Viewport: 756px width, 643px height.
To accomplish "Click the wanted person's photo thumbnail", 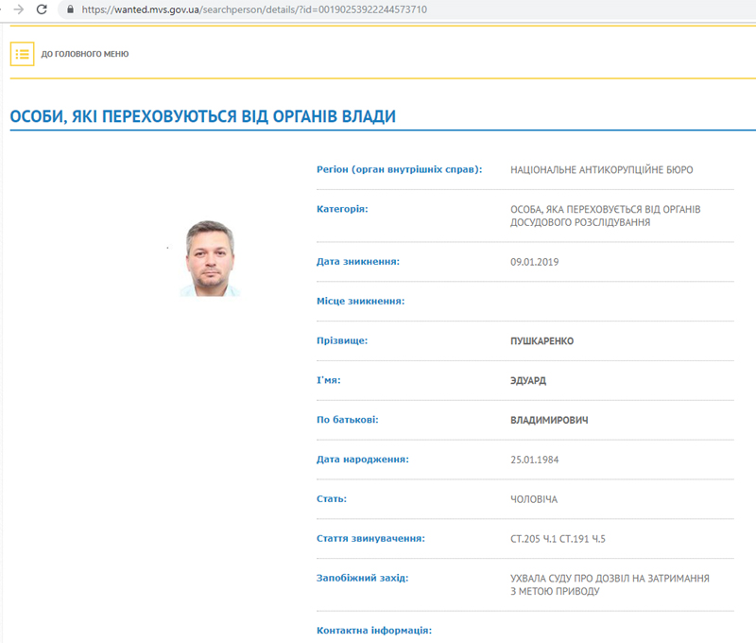I will click(211, 258).
